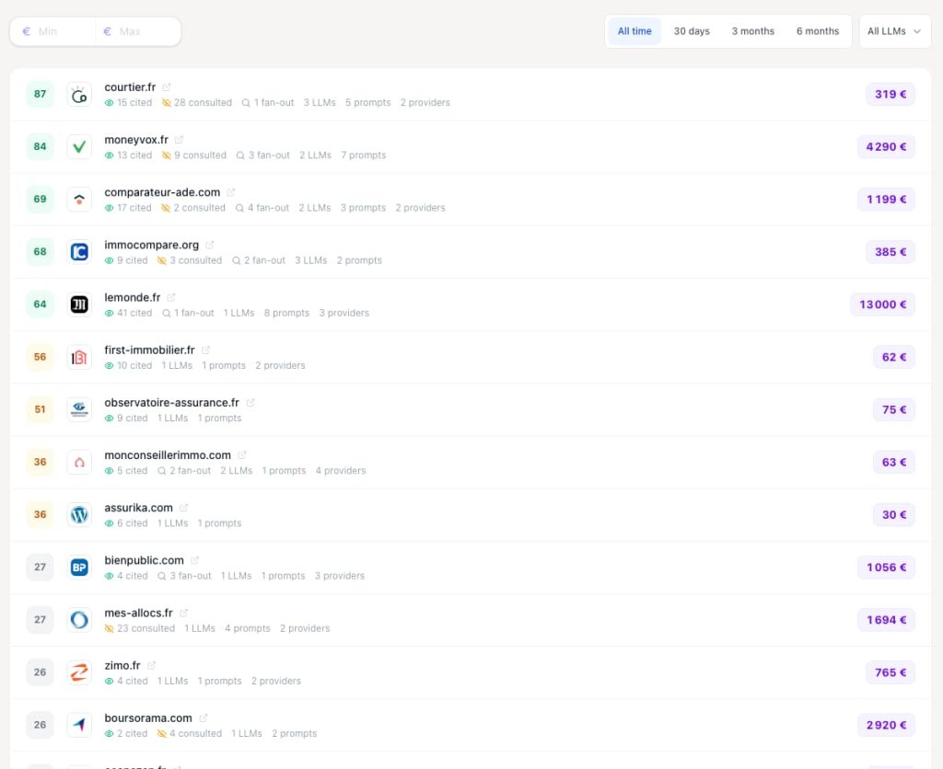
Task: Switch to the 6 months filter
Action: tap(818, 31)
